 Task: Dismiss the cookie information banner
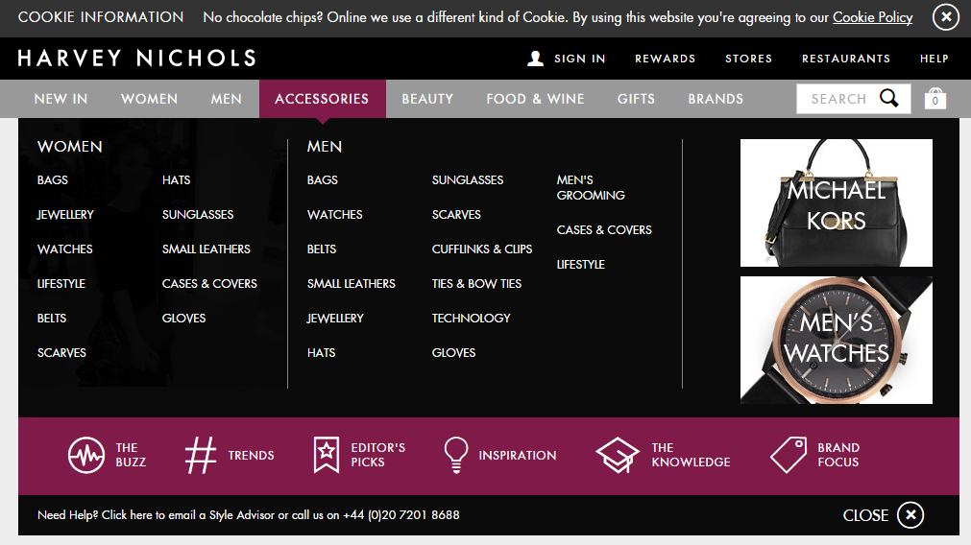[946, 17]
